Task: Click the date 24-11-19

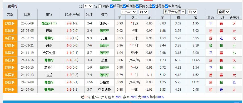Action: pos(27,53)
